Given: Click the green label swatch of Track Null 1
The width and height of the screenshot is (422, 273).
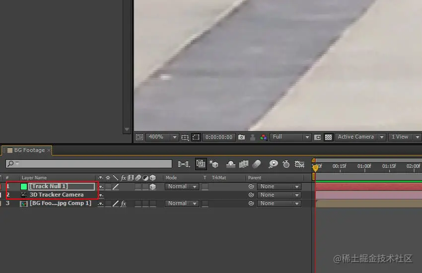Looking at the screenshot, I should [x=24, y=187].
